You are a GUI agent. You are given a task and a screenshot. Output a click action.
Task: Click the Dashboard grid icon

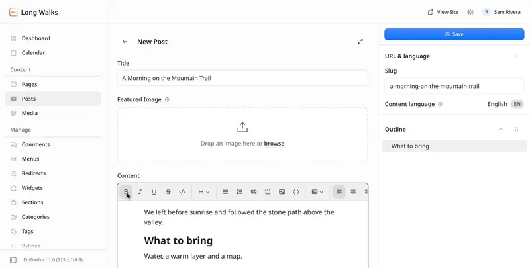pyautogui.click(x=13, y=38)
